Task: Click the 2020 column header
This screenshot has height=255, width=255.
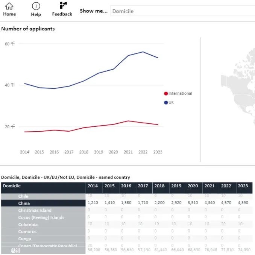Action: 193,186
